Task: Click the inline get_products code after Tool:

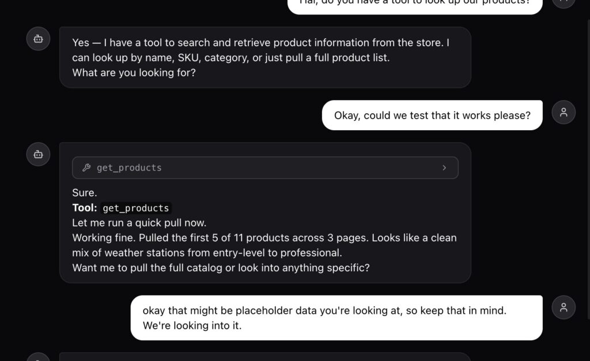Action: (x=136, y=208)
